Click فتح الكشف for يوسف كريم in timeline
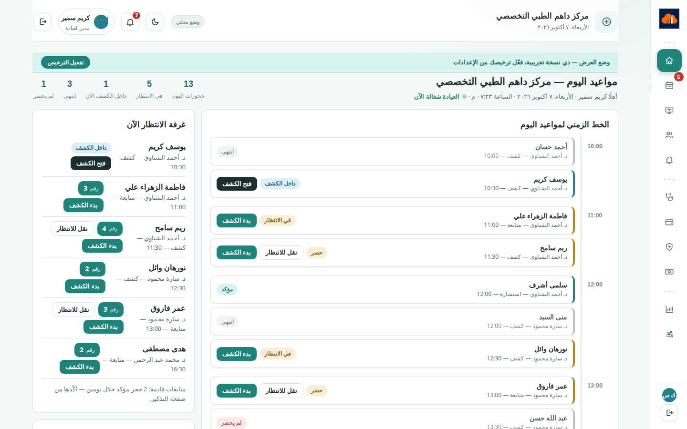Screen dimensions: 687x429 237,184
